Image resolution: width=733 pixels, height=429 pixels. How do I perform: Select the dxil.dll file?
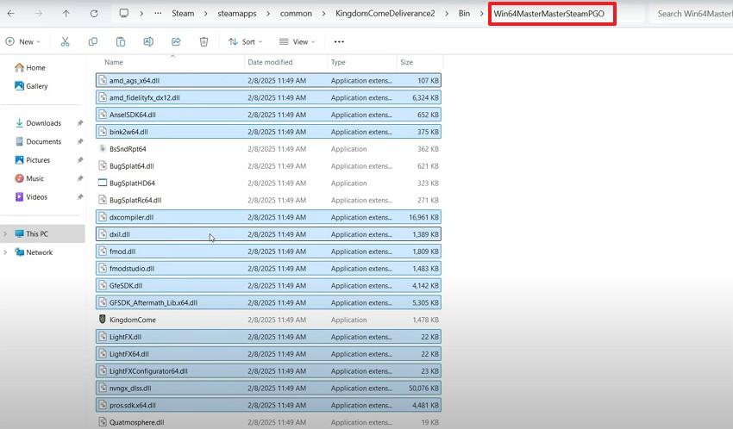click(268, 234)
